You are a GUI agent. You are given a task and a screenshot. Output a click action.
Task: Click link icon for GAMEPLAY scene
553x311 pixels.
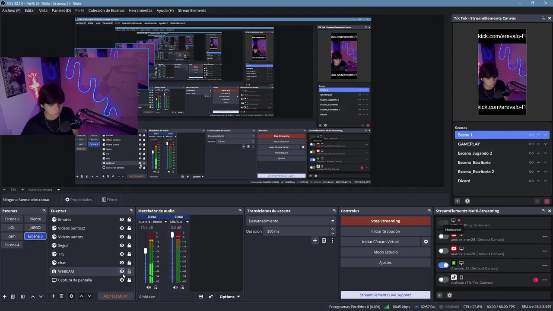531,144
